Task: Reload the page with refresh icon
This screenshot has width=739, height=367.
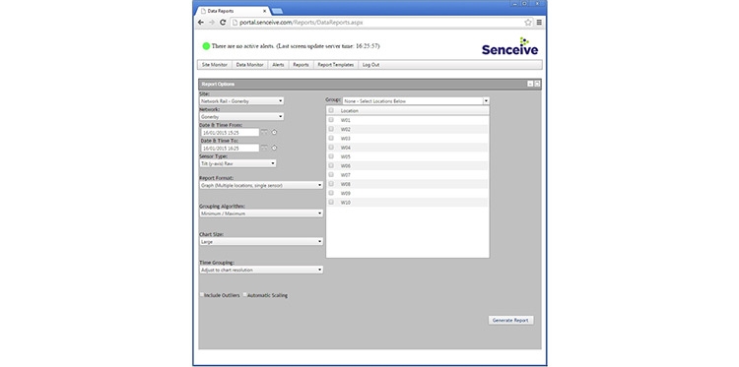Action: [223, 22]
